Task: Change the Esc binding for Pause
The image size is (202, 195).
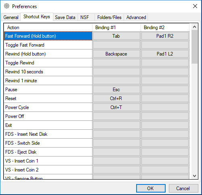Action: click(116, 90)
